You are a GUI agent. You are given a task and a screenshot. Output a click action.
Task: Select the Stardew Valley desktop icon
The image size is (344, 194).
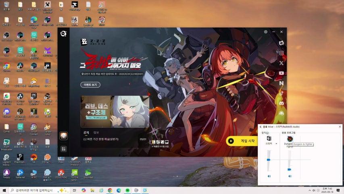coord(48,129)
